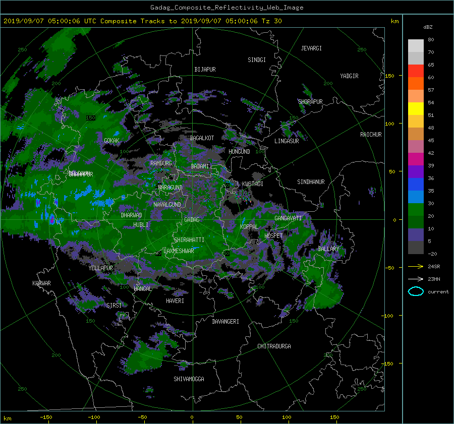Click the CHITRADURGA city label

[274, 346]
